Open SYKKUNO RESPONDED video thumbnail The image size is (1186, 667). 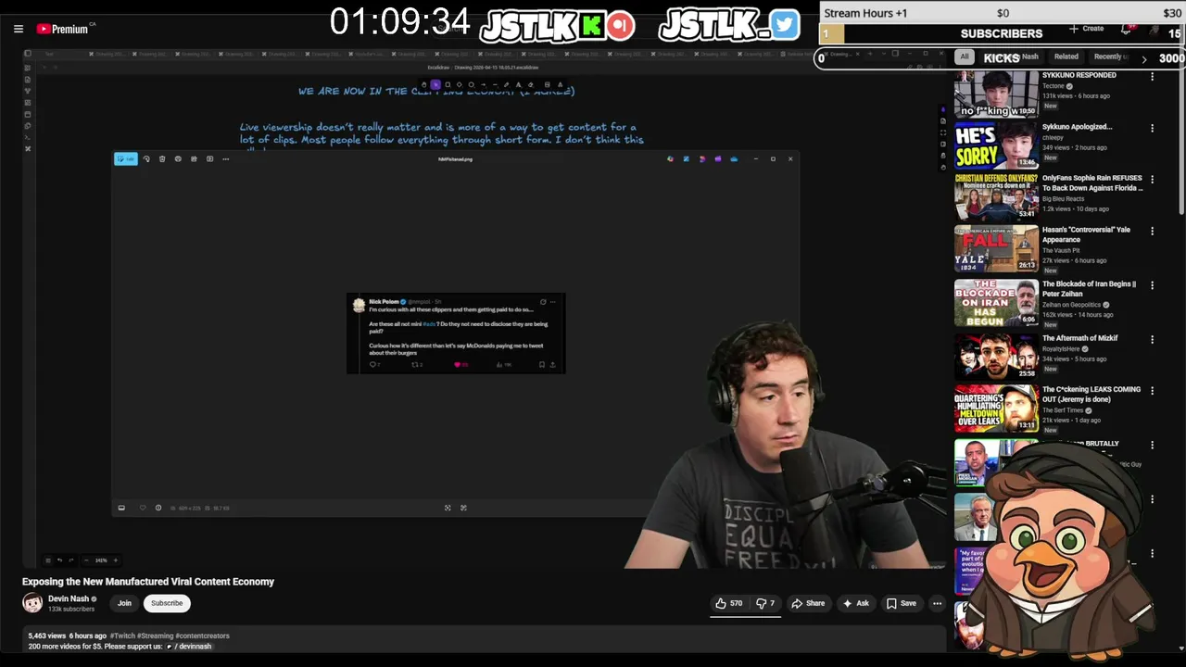(x=996, y=94)
